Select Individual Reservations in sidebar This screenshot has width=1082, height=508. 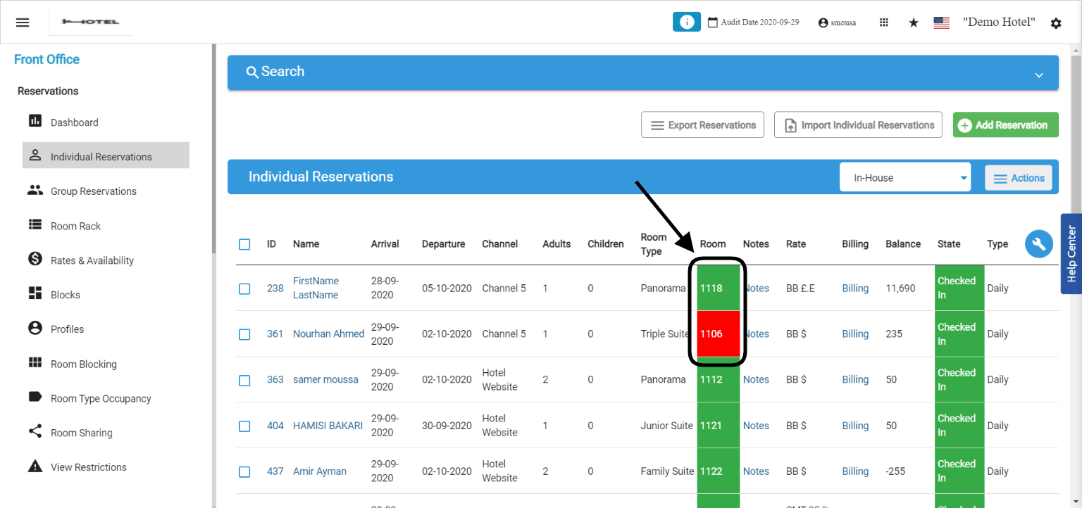106,155
